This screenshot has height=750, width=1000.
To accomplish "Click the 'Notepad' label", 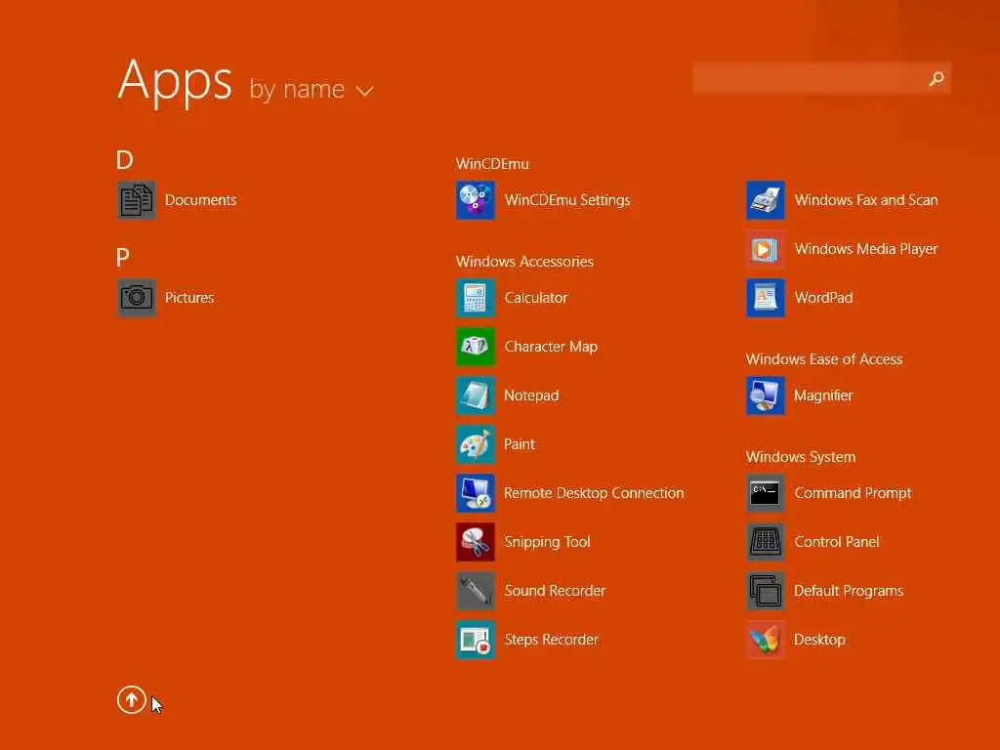I will click(x=531, y=396).
